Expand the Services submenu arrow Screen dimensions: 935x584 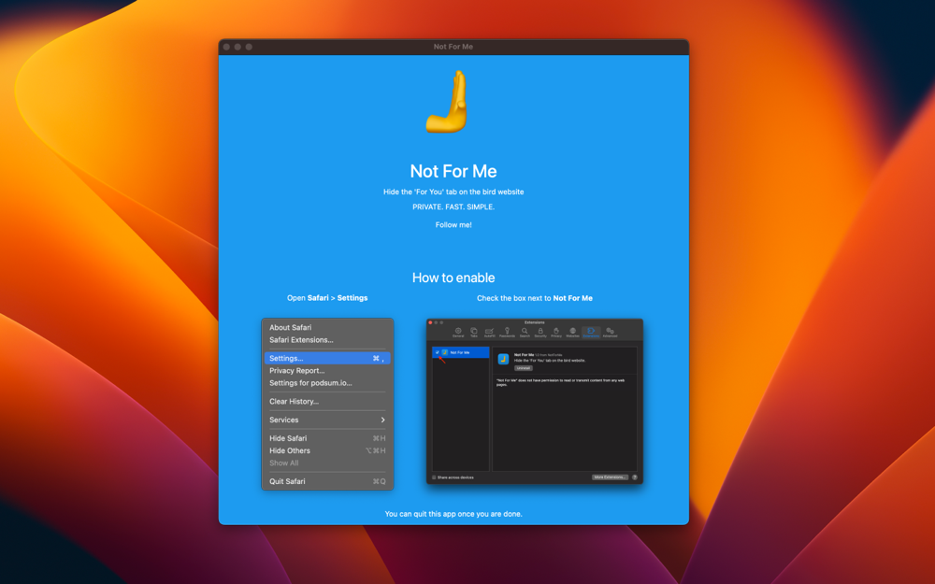[382, 420]
